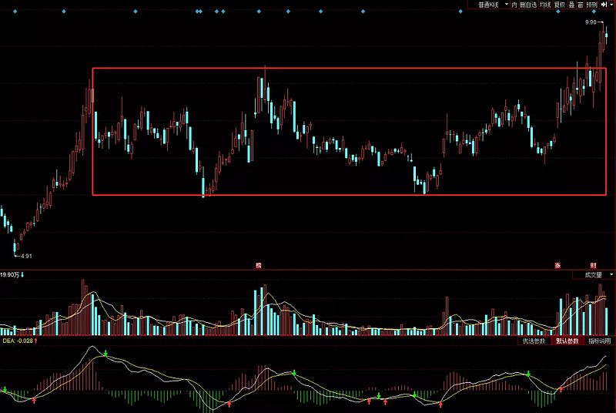Click the cyan down arrow beside 19.90万
The image size is (616, 413).
coord(23,274)
